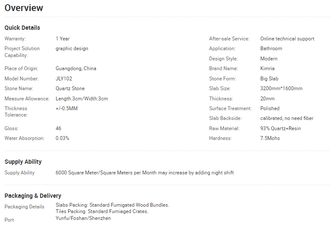The image size is (330, 225).
Task: Click the graphic design capability value
Action: 72,48
